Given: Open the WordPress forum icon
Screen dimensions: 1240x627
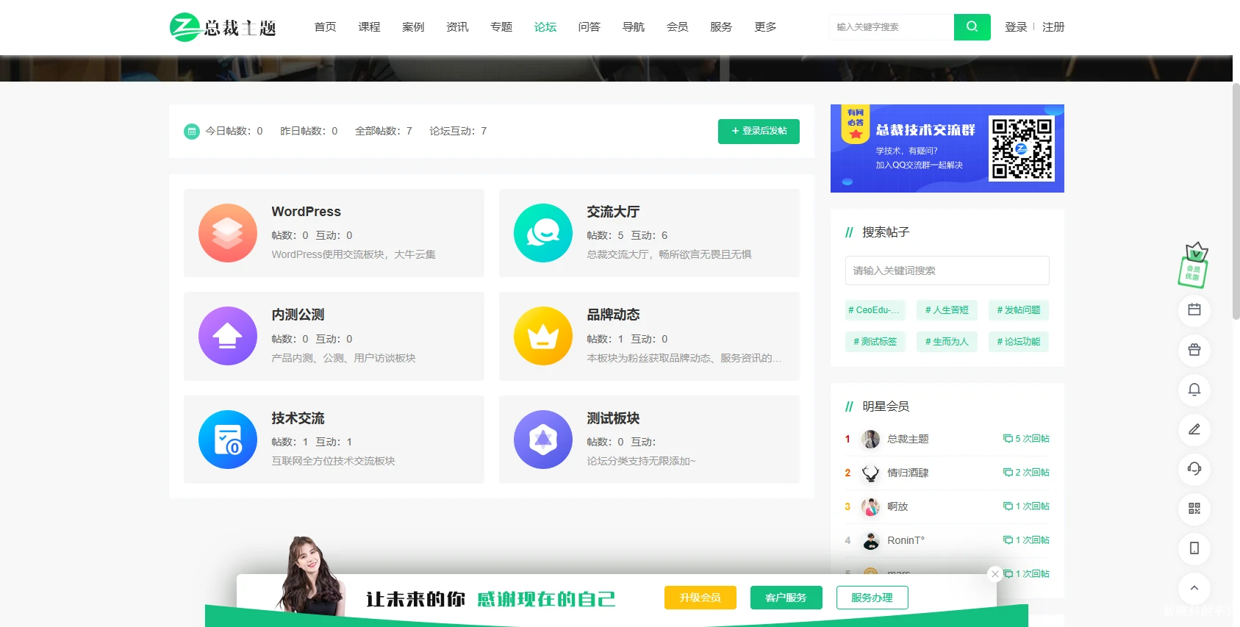Looking at the screenshot, I should click(228, 233).
